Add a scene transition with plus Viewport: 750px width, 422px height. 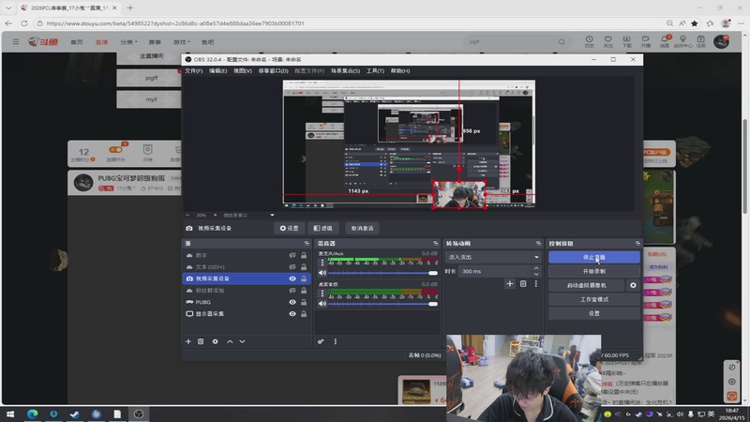[510, 284]
